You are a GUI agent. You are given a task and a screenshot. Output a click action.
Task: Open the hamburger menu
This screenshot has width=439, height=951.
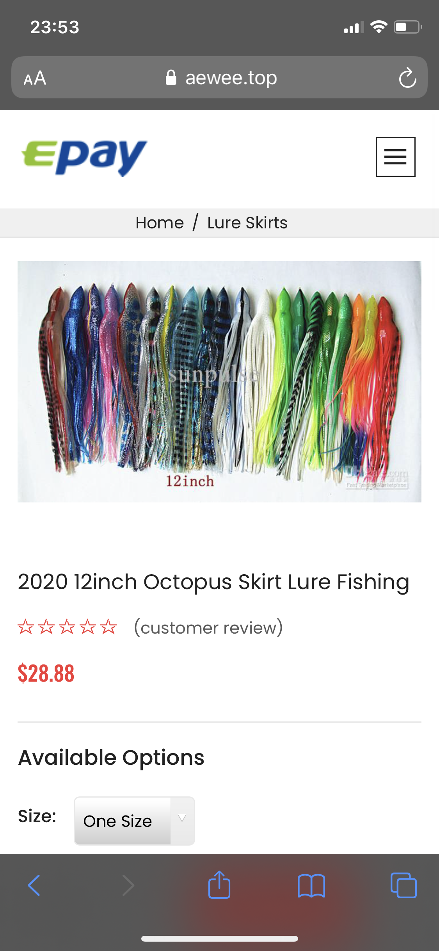395,157
